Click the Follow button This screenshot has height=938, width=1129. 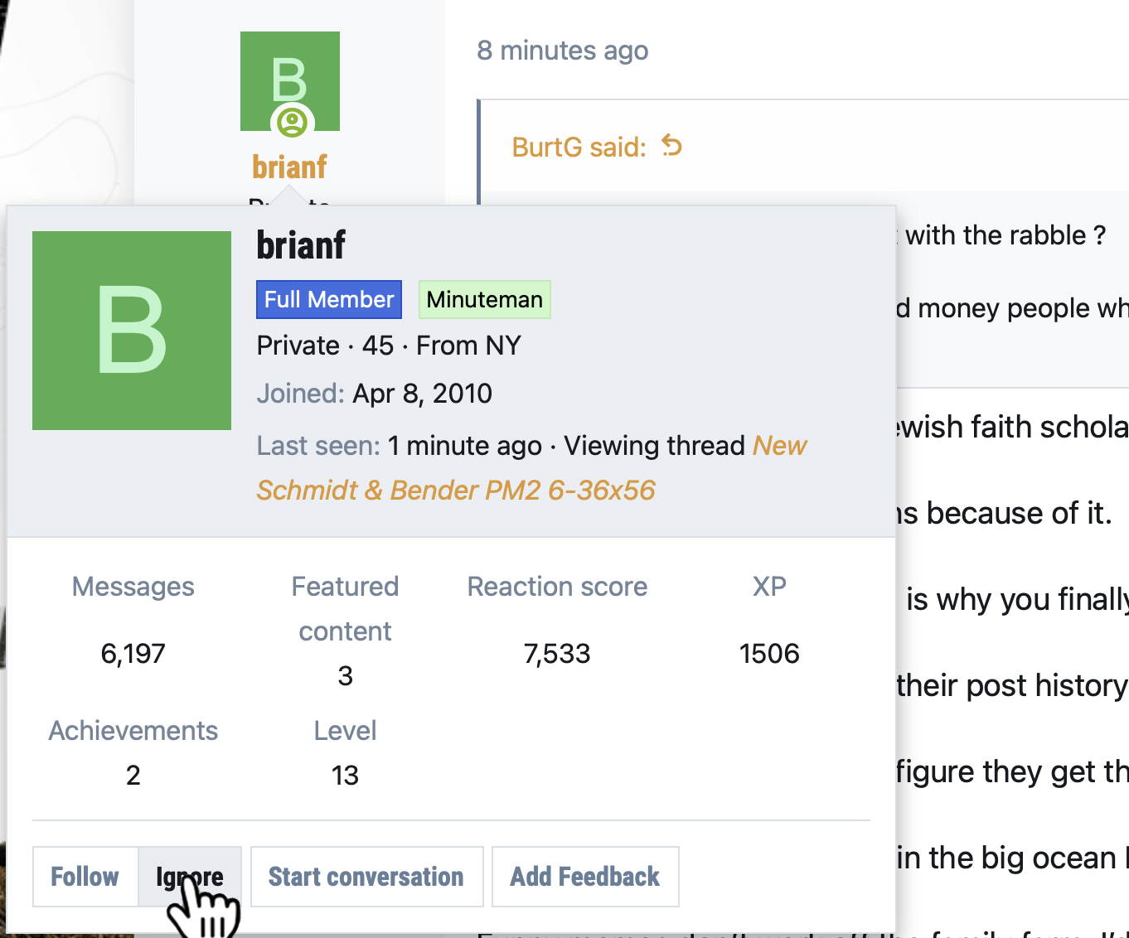(x=85, y=877)
